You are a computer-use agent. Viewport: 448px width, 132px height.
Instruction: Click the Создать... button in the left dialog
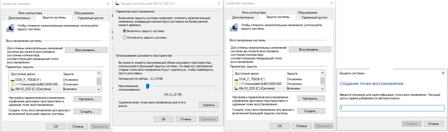(87, 112)
